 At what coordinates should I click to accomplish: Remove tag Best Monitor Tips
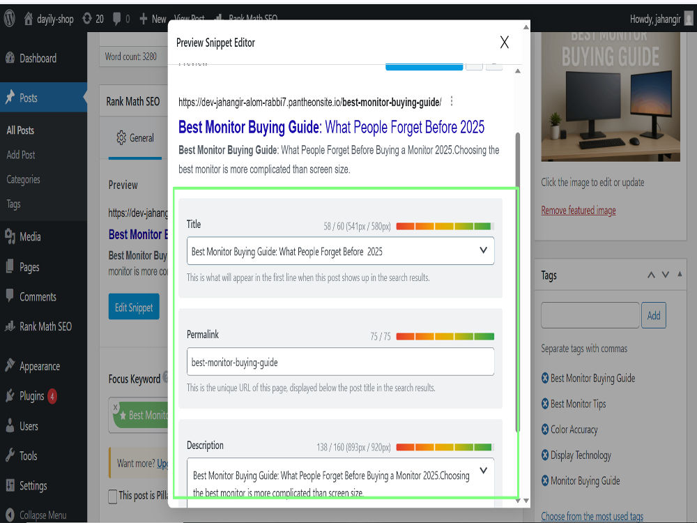[545, 404]
